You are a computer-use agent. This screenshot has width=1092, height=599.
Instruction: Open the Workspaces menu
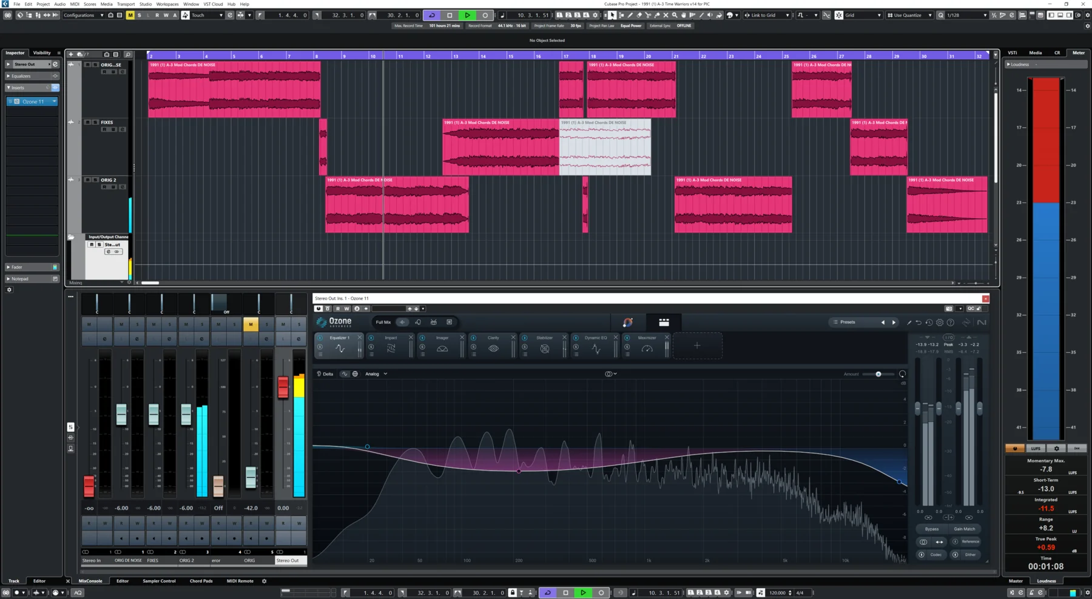(x=167, y=4)
